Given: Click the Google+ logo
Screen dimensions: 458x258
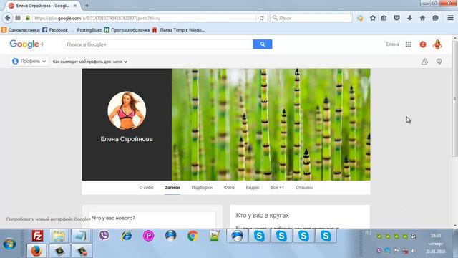Looking at the screenshot, I should click(27, 44).
